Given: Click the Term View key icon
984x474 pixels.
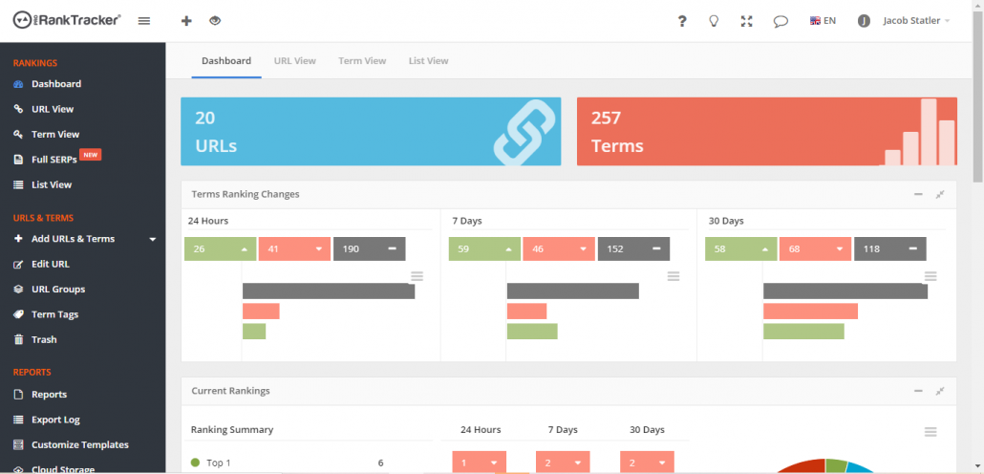Looking at the screenshot, I should [18, 135].
